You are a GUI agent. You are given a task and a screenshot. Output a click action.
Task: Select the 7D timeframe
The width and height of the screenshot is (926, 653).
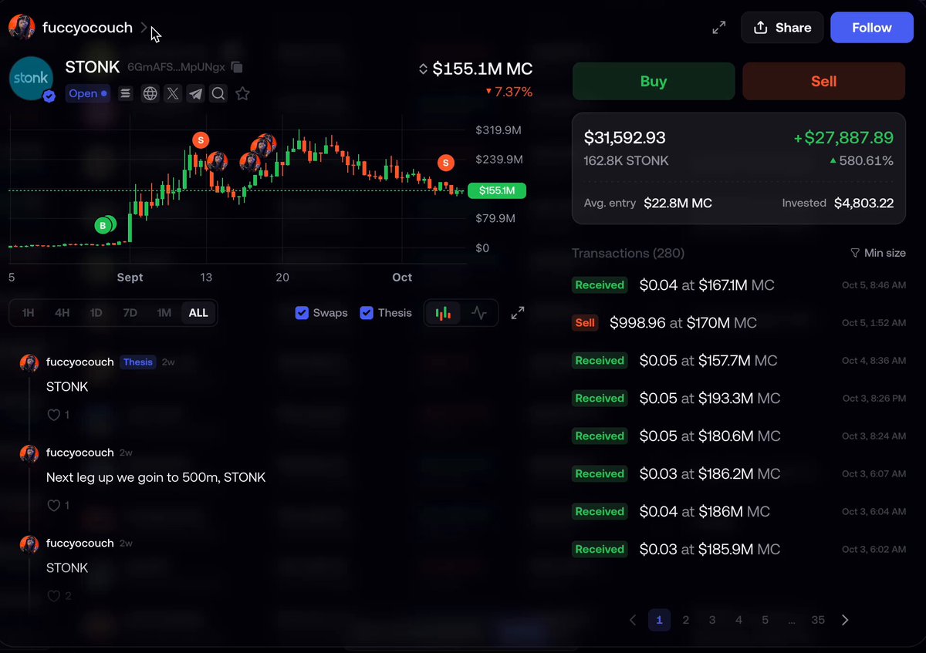click(x=130, y=313)
